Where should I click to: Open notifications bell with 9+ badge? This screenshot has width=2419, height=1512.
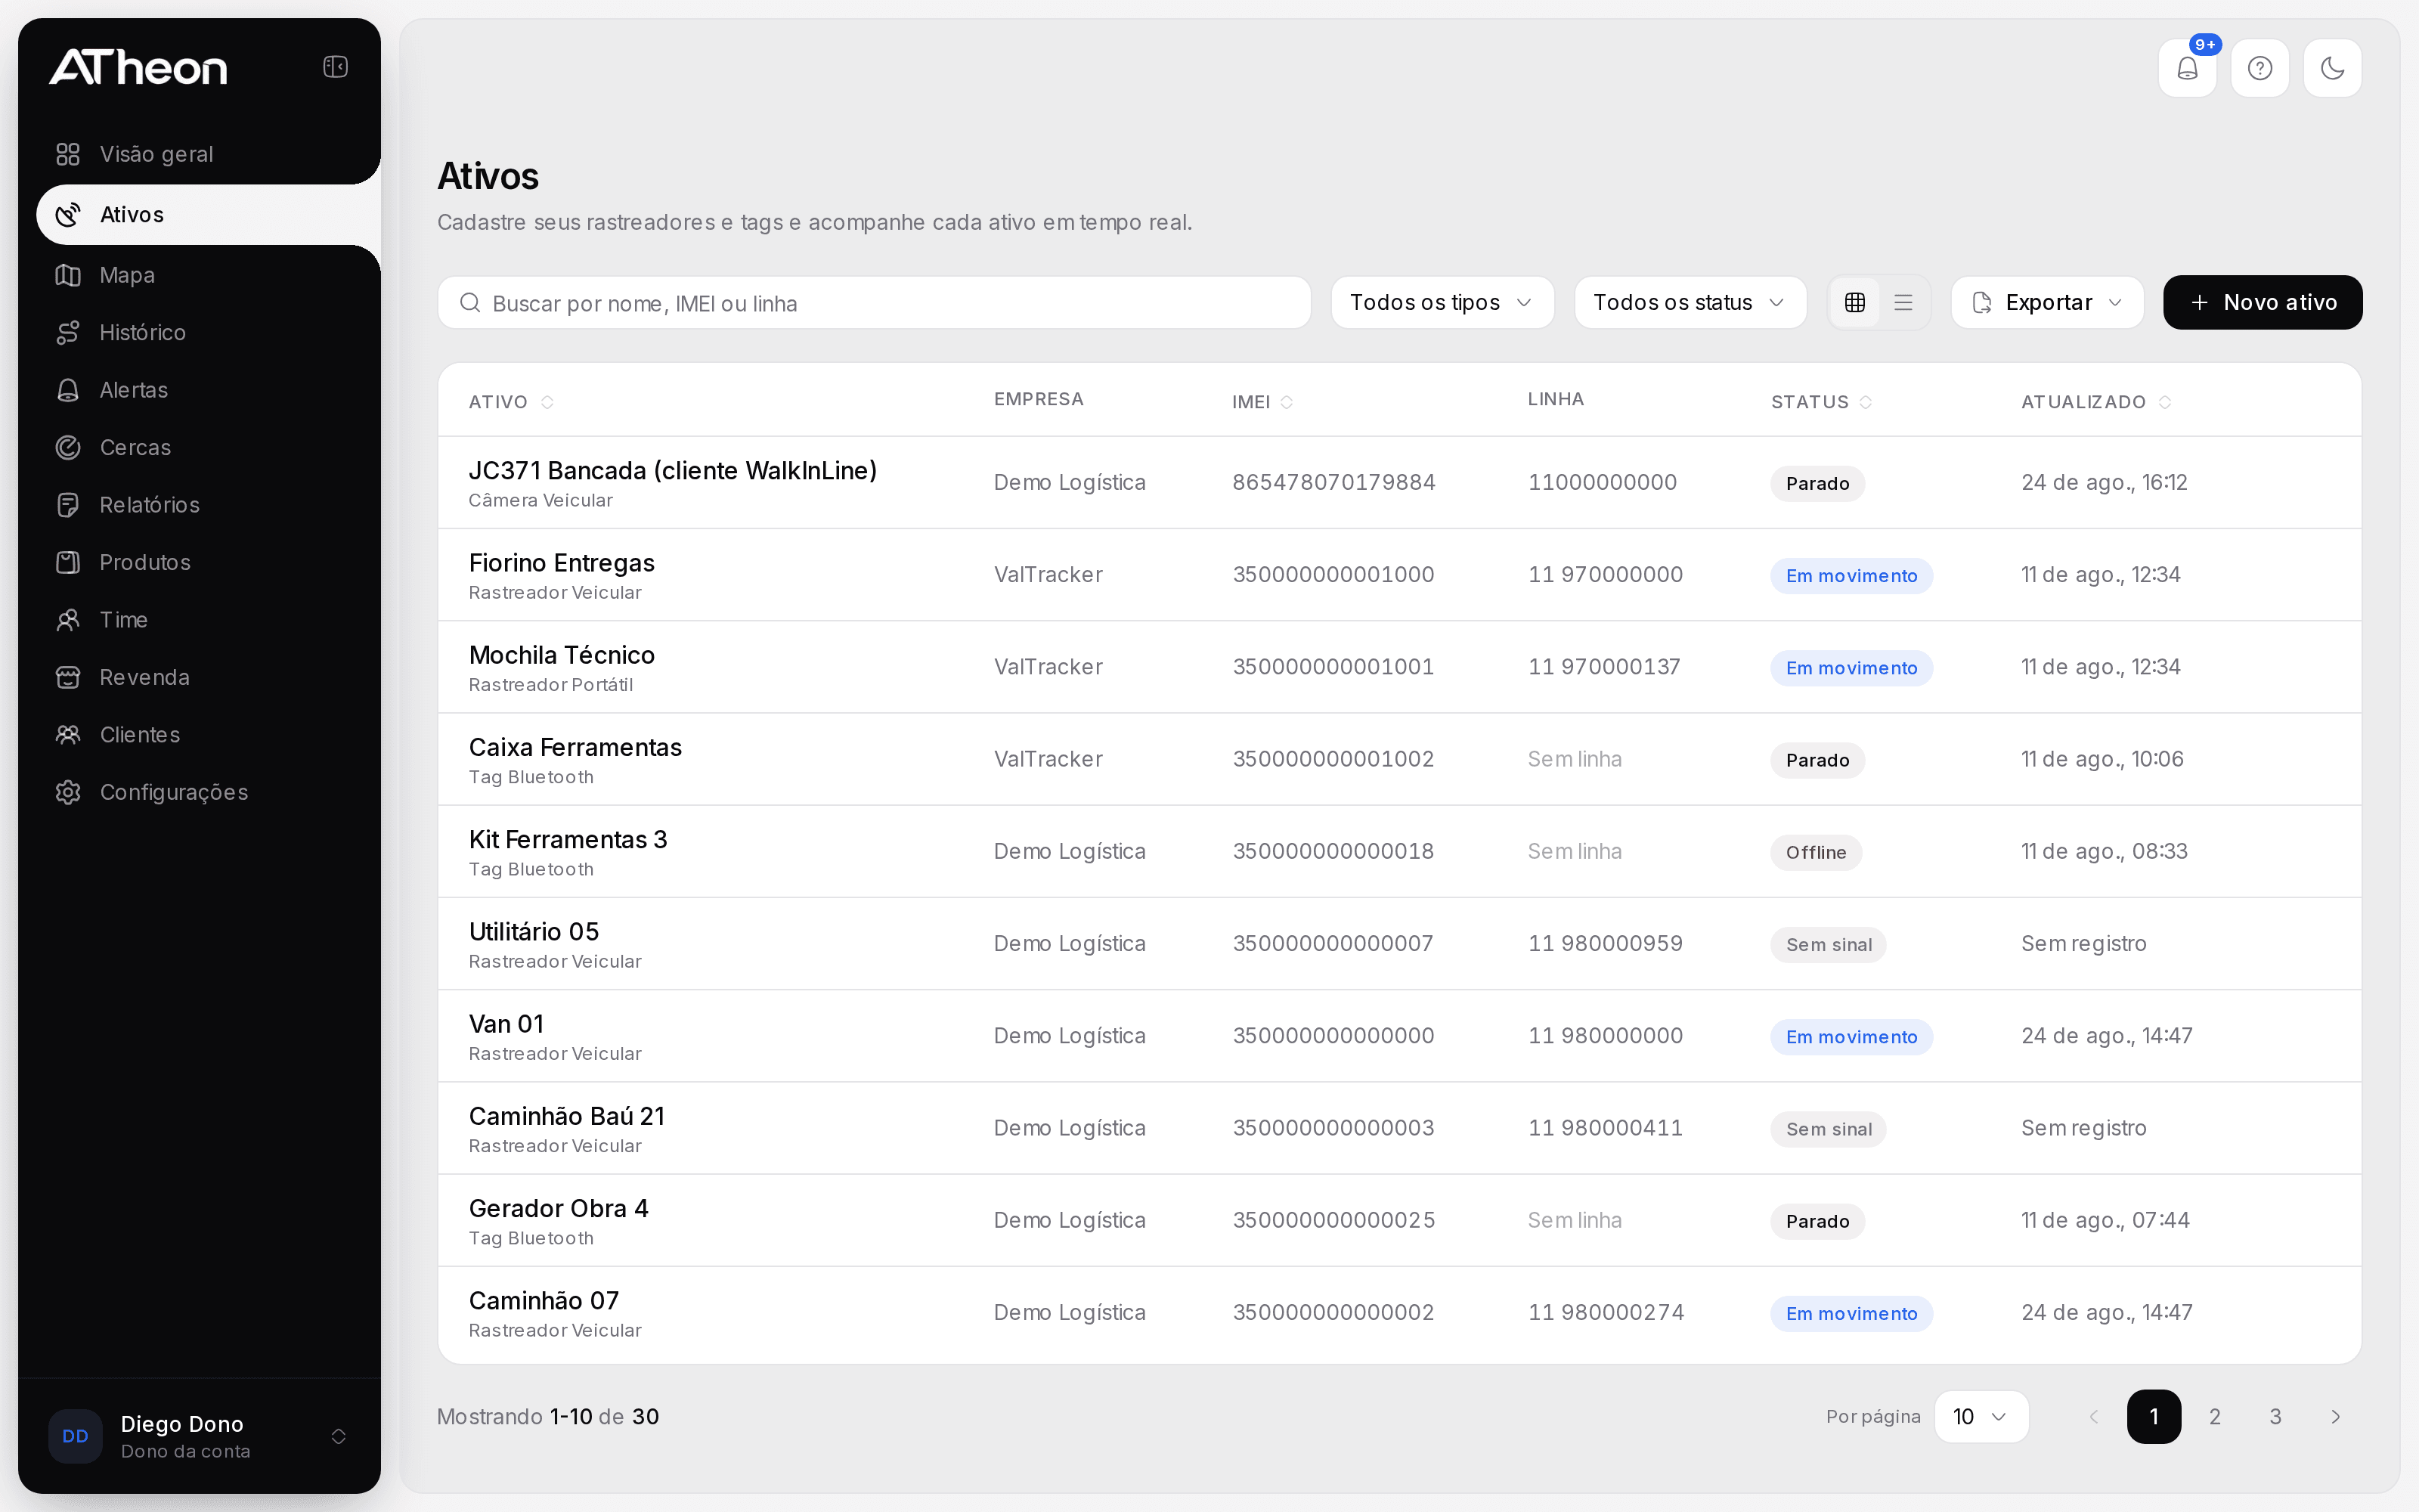(2187, 68)
